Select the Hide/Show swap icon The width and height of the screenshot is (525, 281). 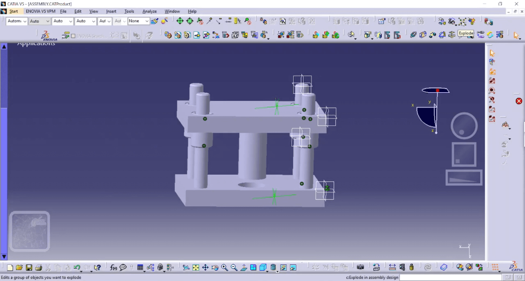(x=293, y=267)
